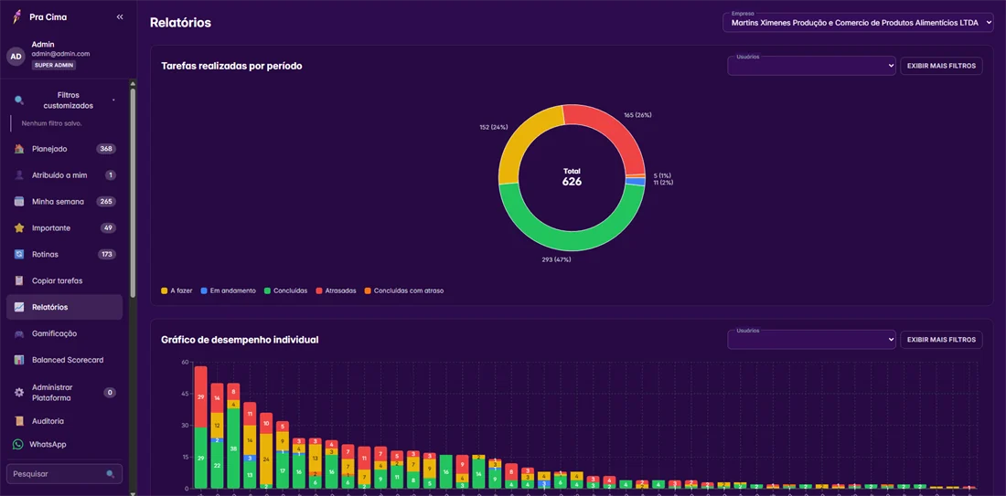Expand Filtros customizados section
Viewport: 1006px width, 496px height.
pyautogui.click(x=64, y=100)
